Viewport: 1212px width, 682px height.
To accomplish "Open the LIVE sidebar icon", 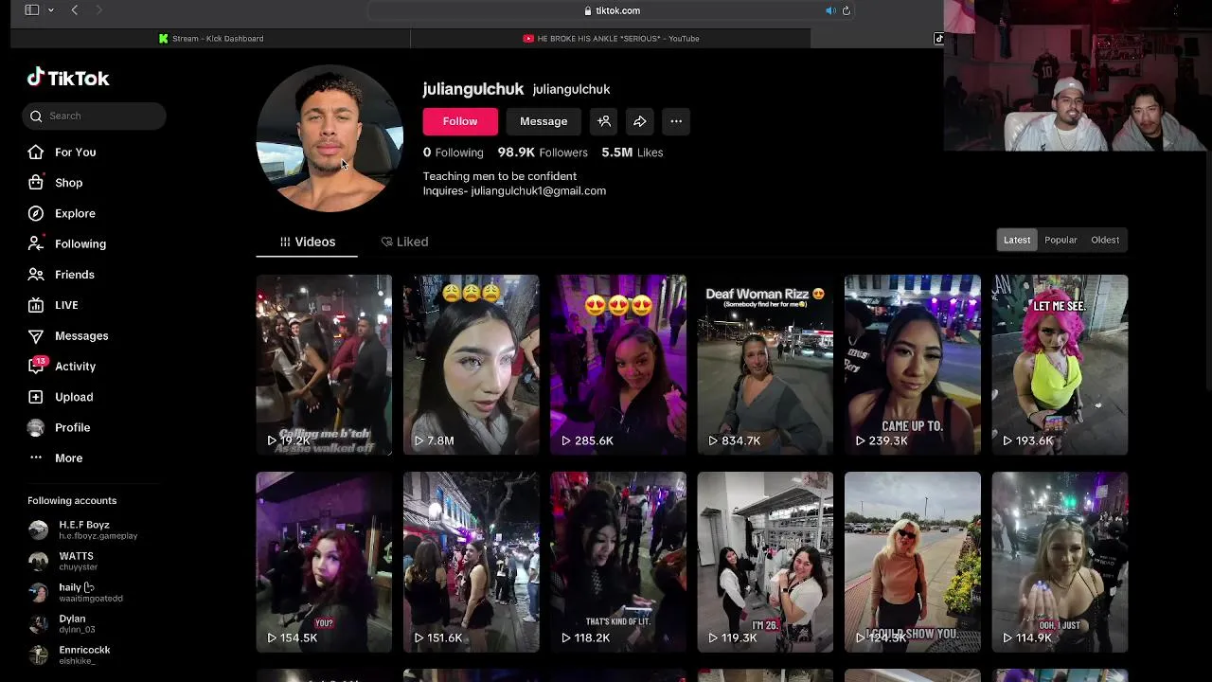I will click(x=36, y=305).
